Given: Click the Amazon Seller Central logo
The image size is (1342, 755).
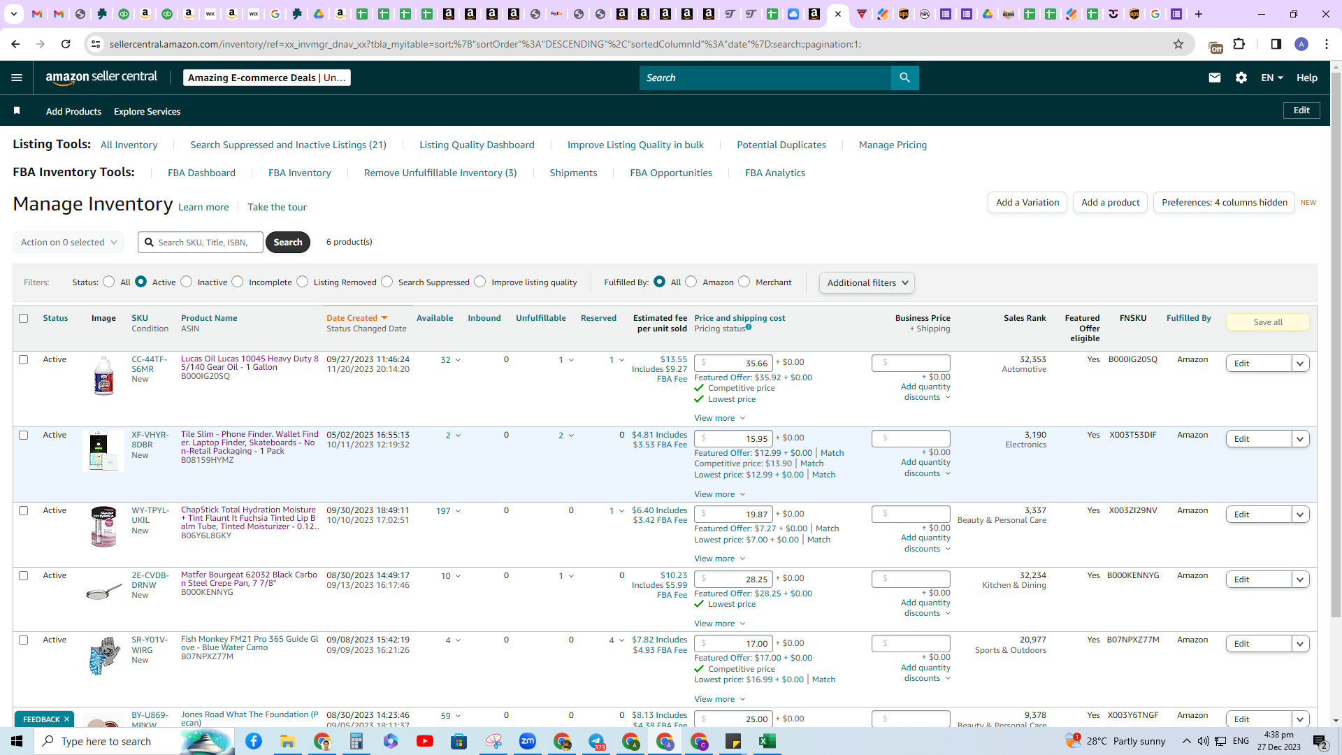Looking at the screenshot, I should (102, 78).
